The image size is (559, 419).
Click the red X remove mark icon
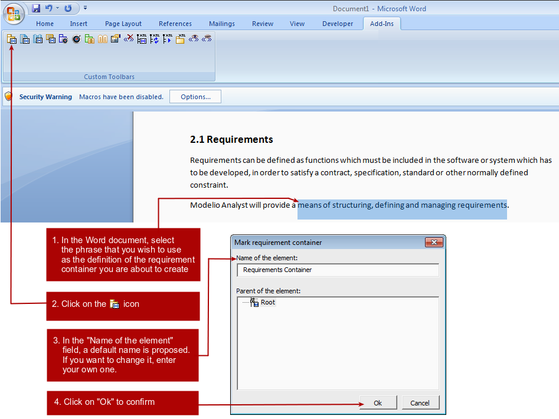pyautogui.click(x=129, y=38)
